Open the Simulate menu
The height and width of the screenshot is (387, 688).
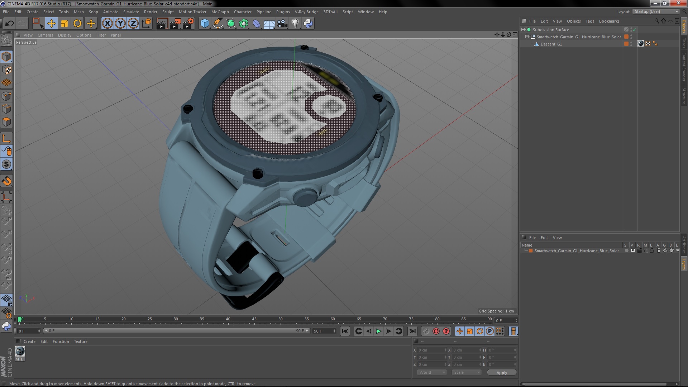click(131, 12)
